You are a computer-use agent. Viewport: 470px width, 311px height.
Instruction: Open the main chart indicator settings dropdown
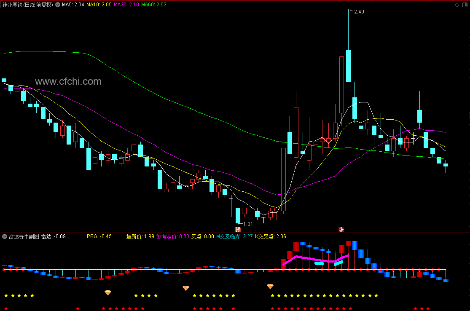(58, 5)
